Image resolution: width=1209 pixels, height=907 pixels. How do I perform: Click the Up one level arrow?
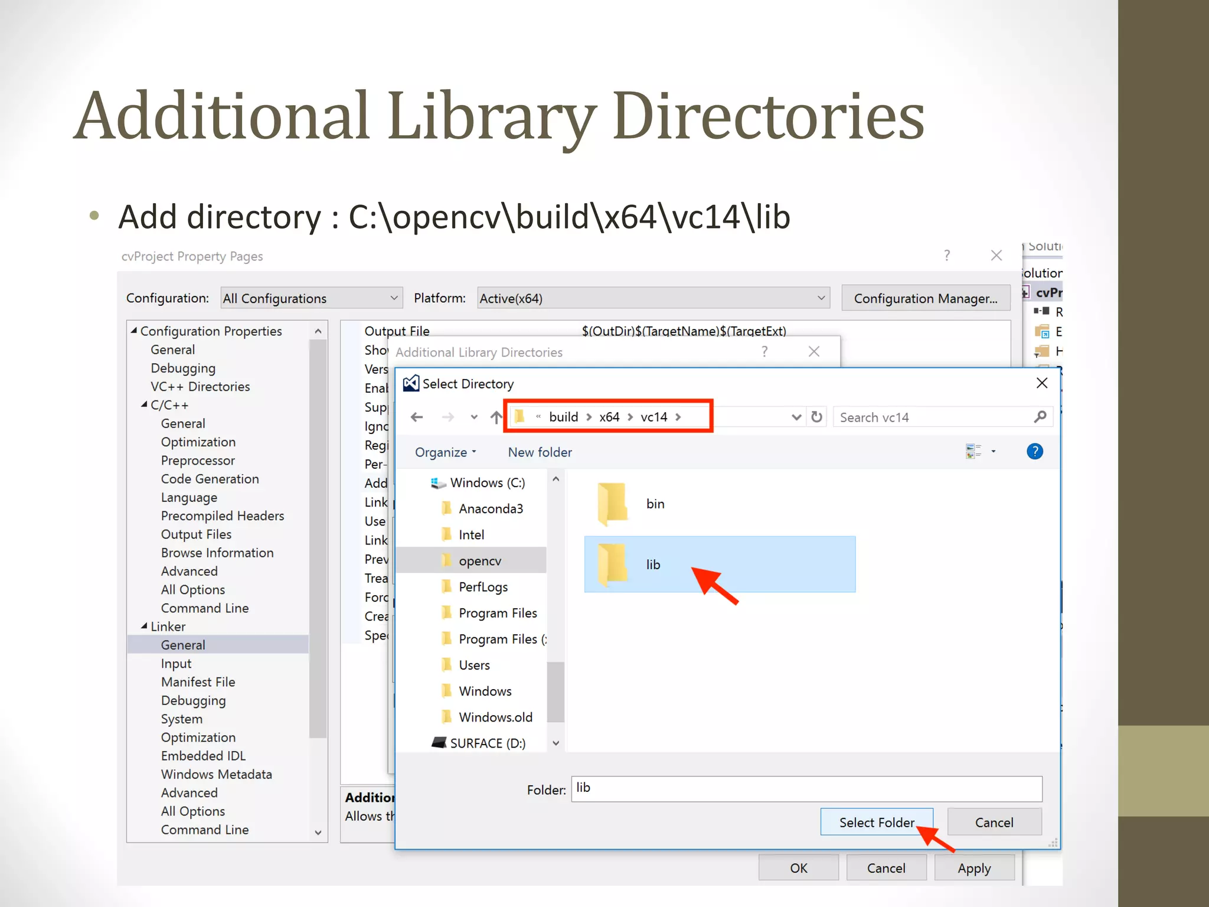click(496, 417)
